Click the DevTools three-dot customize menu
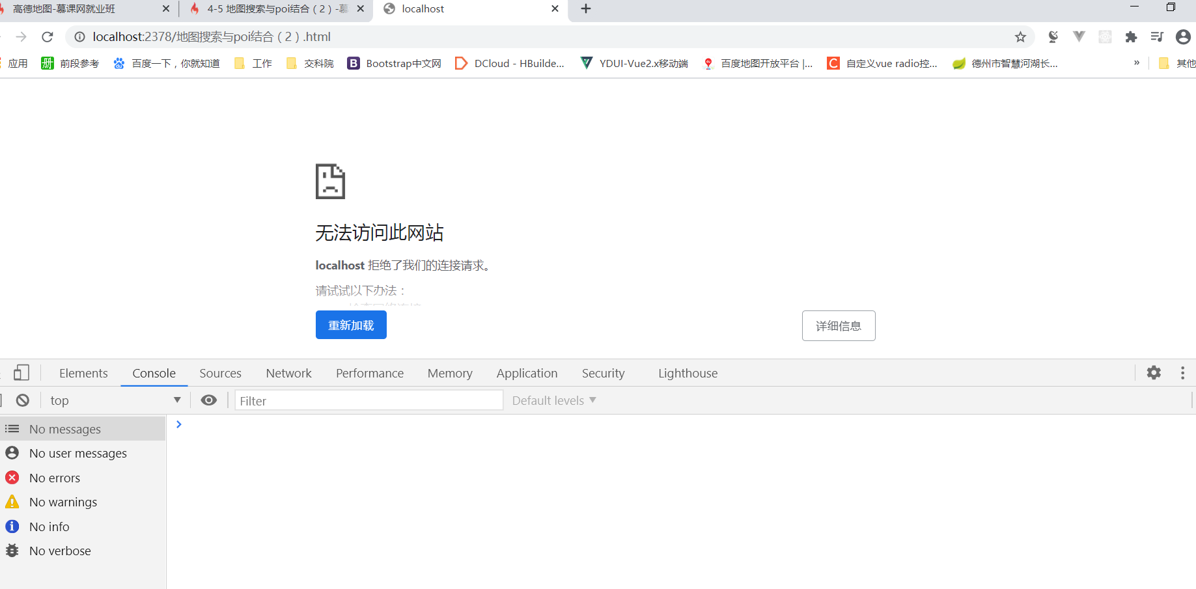Image resolution: width=1196 pixels, height=589 pixels. 1183,372
